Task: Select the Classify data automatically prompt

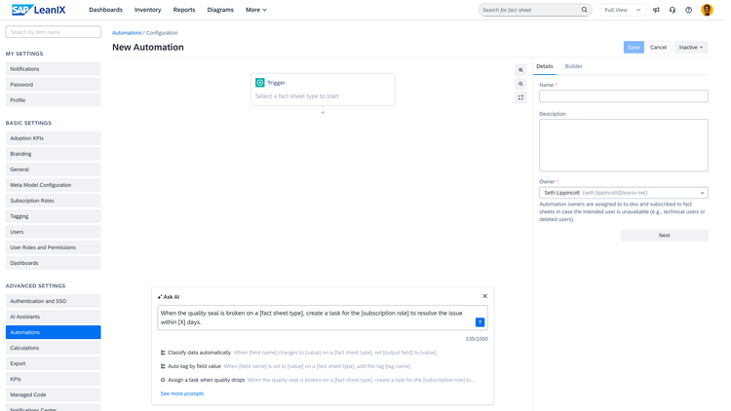Action: click(299, 353)
